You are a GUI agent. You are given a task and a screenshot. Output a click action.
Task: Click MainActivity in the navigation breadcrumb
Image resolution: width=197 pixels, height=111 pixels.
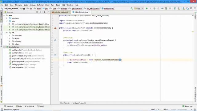pyautogui.click(x=108, y=9)
